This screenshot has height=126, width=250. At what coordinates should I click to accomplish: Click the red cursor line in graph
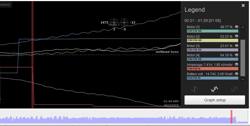[32, 54]
